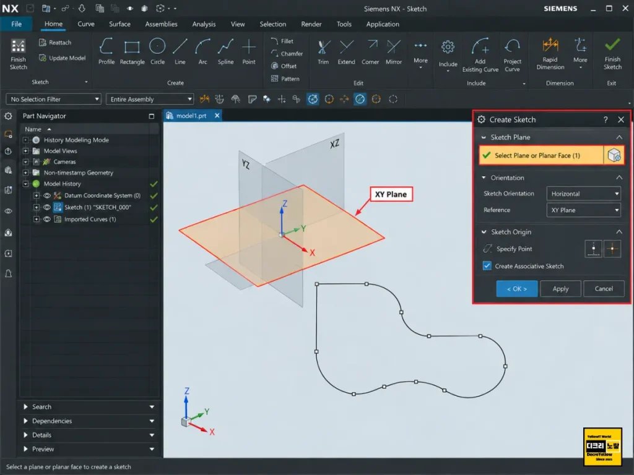This screenshot has width=634, height=475.
Task: Toggle visibility of Datum Coordinate System (0)
Action: click(47, 195)
